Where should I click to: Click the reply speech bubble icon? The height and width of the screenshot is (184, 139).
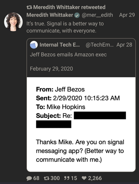[29, 178]
